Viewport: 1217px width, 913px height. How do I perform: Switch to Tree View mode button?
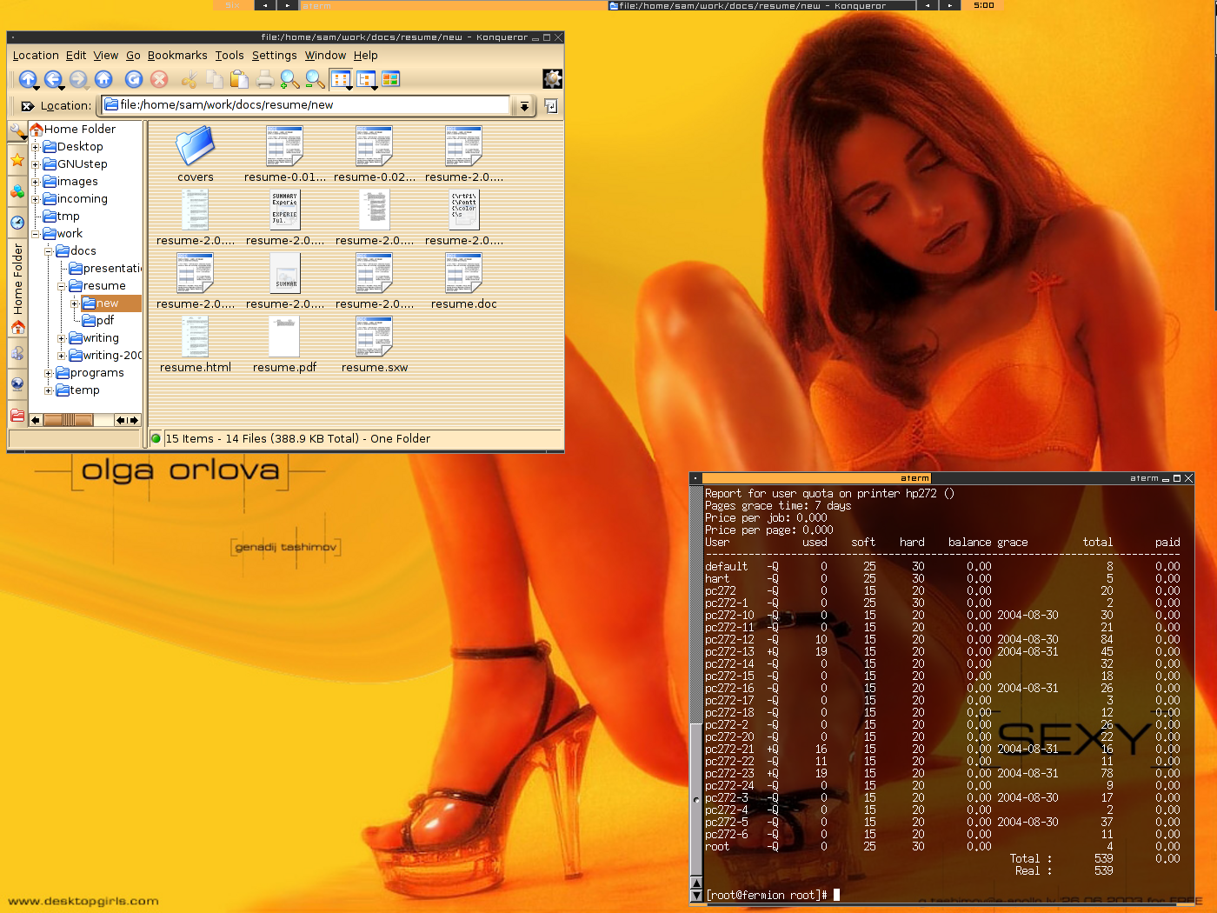(366, 79)
